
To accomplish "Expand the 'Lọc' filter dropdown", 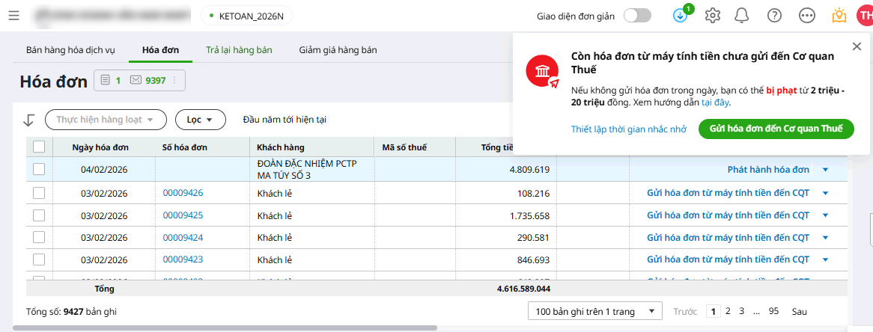I will point(200,120).
